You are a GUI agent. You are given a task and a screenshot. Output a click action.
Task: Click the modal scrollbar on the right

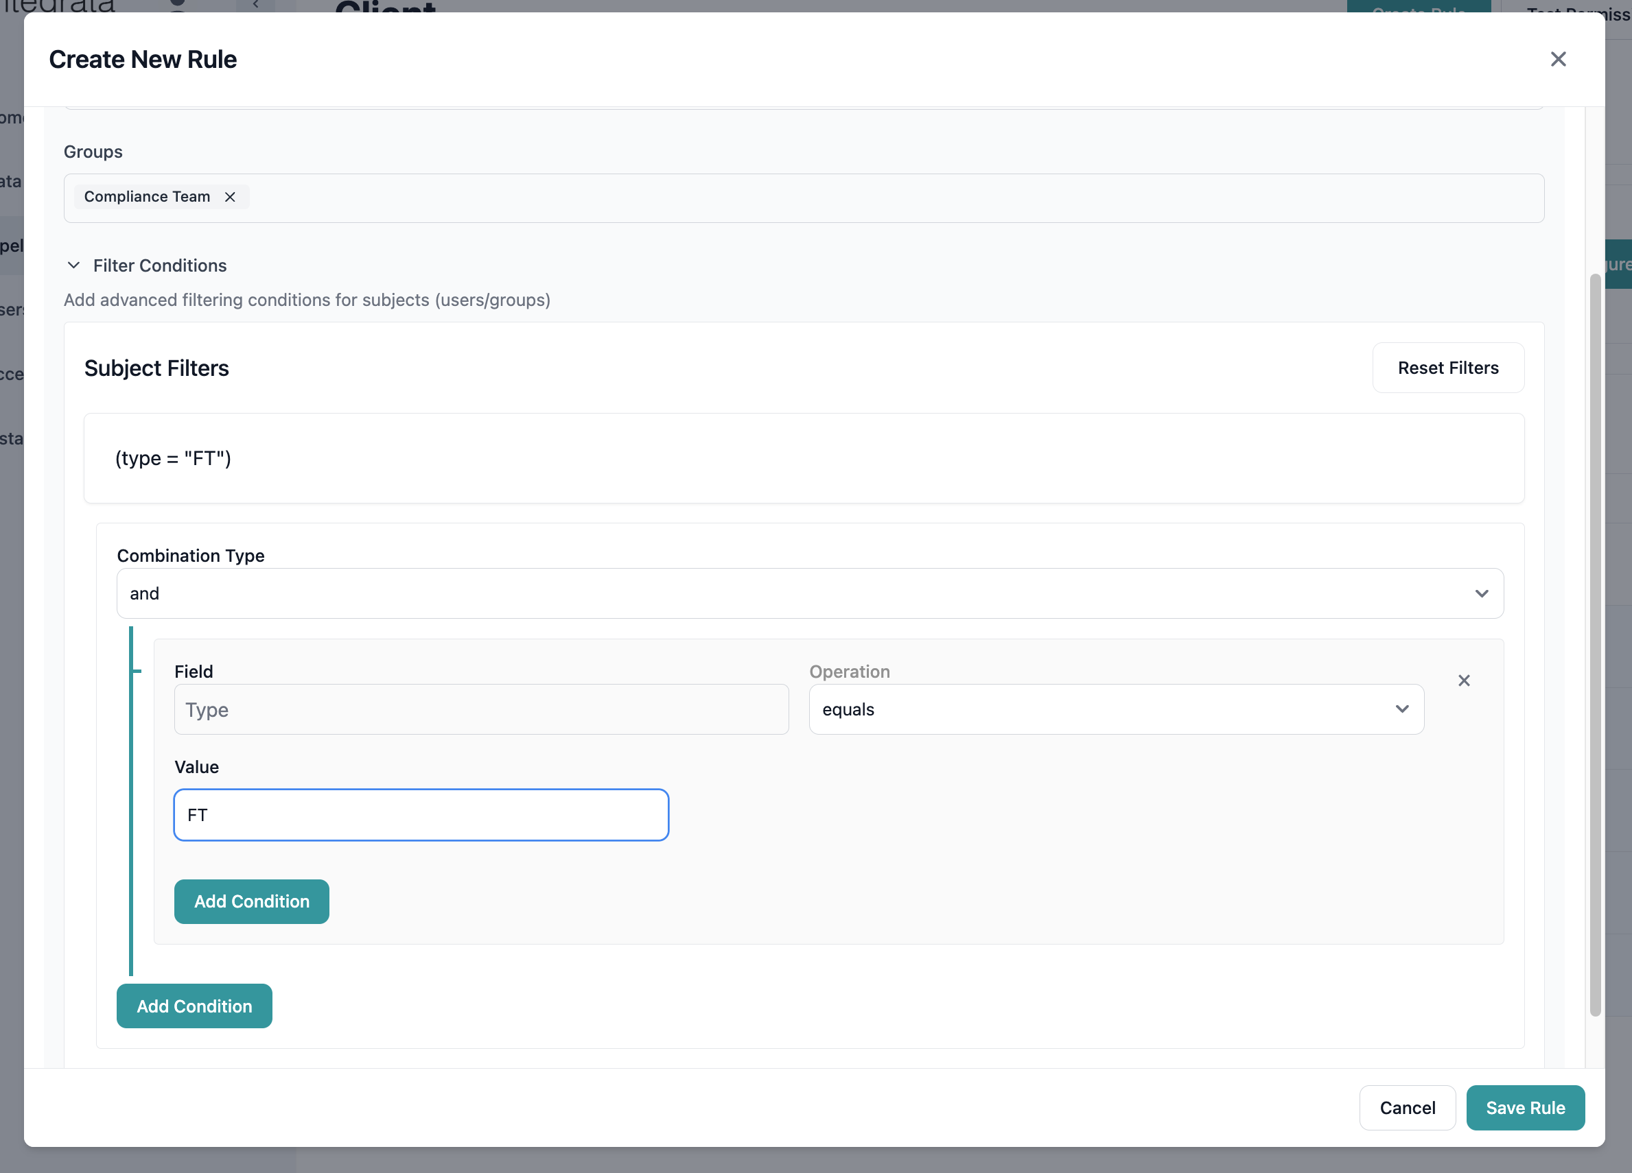pyautogui.click(x=1594, y=648)
